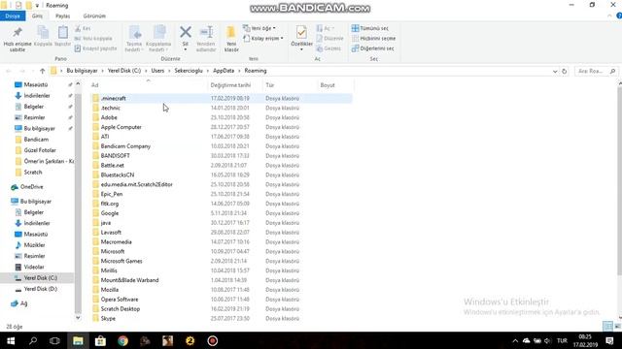This screenshot has width=622, height=349.
Task: Open Microsoft Store on taskbar
Action: click(x=100, y=340)
